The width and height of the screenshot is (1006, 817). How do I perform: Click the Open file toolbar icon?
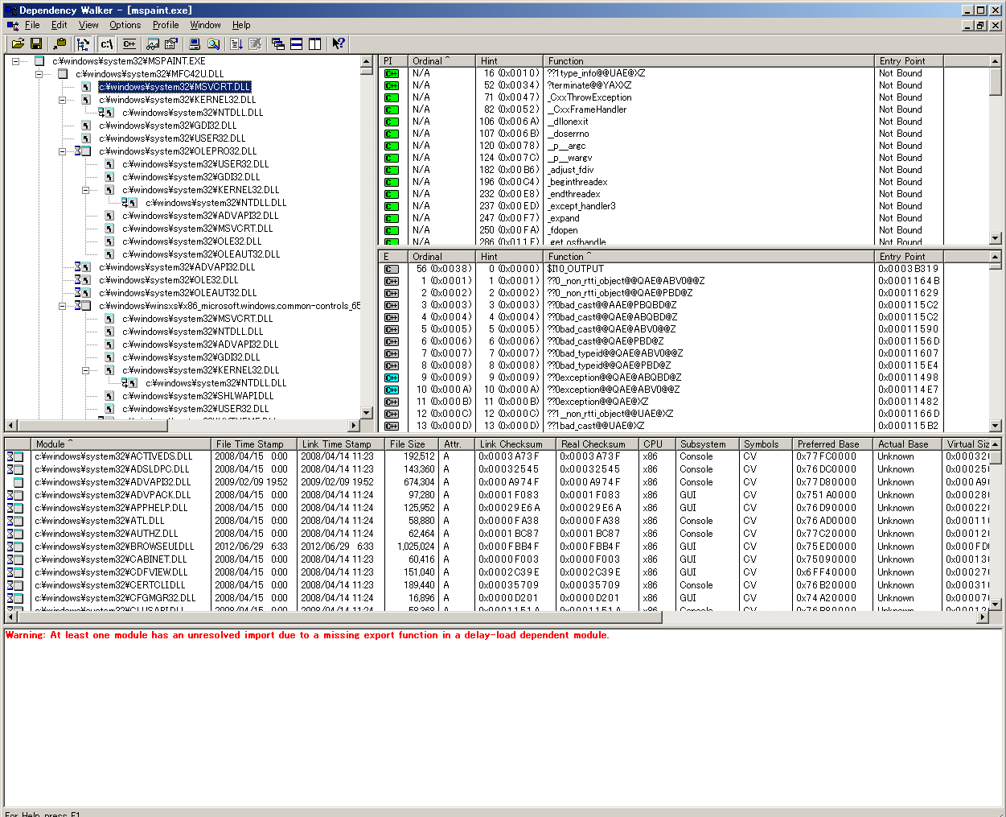point(18,44)
